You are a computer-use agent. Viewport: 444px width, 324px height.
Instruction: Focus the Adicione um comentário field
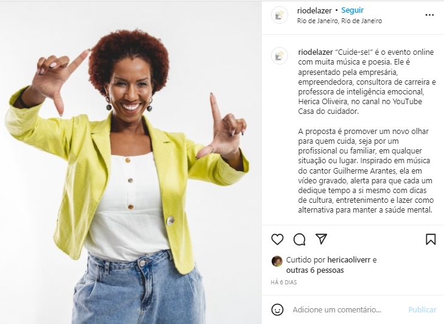click(x=337, y=310)
